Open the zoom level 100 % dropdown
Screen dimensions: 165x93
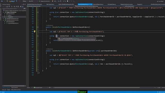click(x=29, y=88)
